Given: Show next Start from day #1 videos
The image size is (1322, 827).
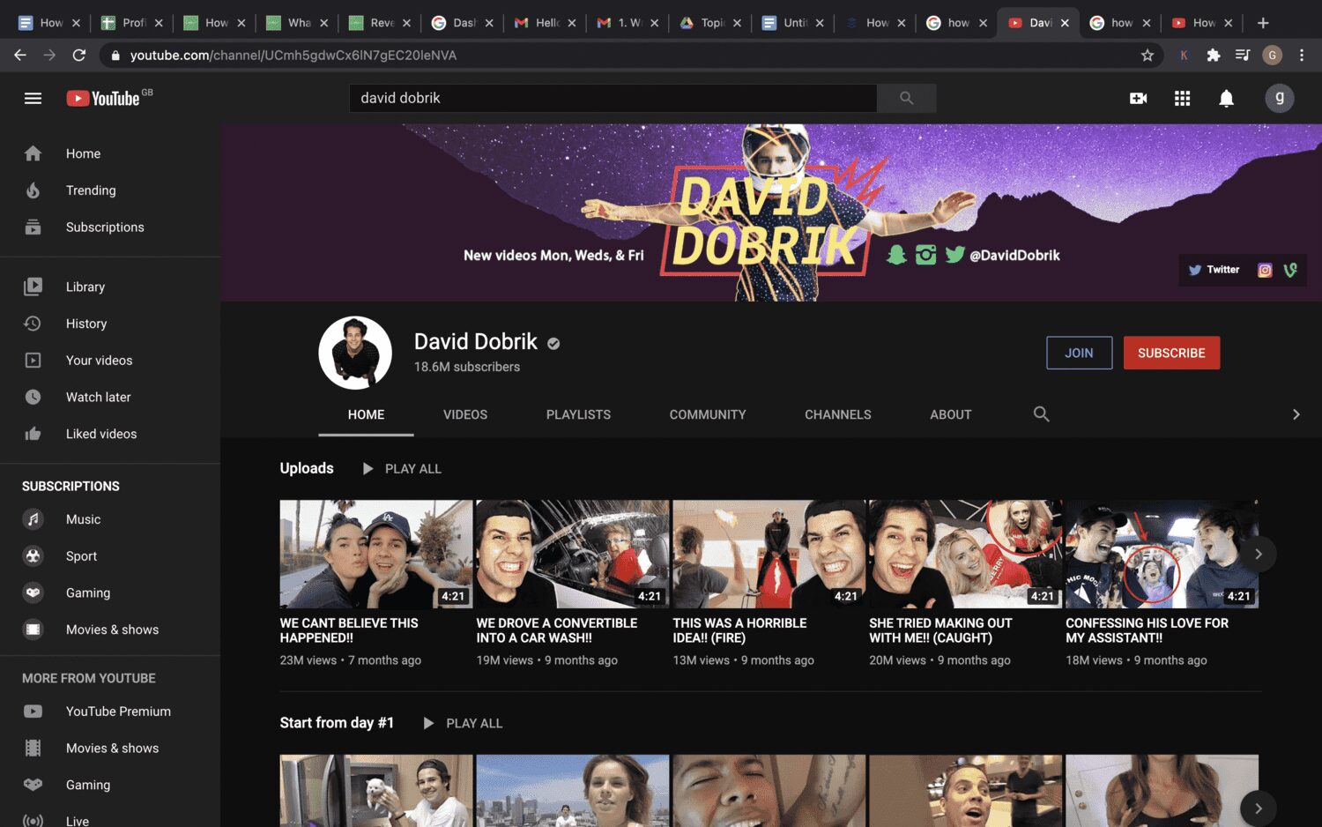Looking at the screenshot, I should coord(1259,808).
